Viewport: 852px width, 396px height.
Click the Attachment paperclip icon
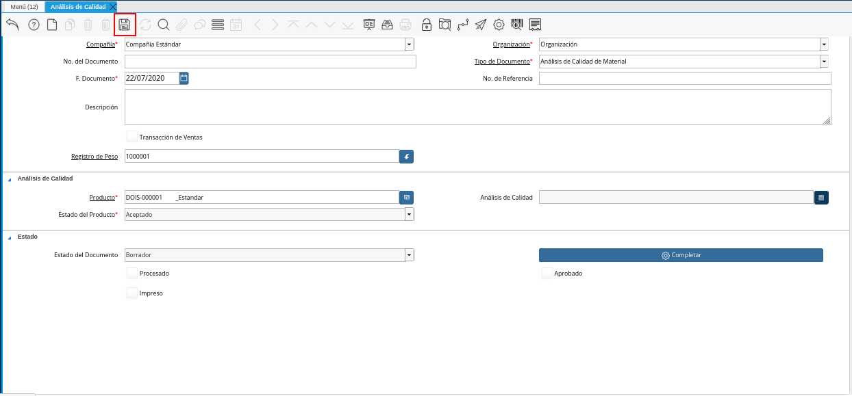click(181, 25)
